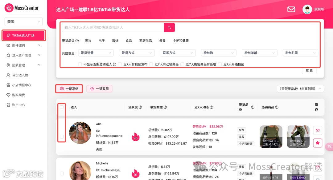This screenshot has height=180, width=333.
Task: Enable 近7天有视频发布 checkbox
Action: pyautogui.click(x=120, y=64)
